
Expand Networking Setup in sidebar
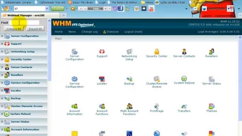pyautogui.click(x=2, y=51)
